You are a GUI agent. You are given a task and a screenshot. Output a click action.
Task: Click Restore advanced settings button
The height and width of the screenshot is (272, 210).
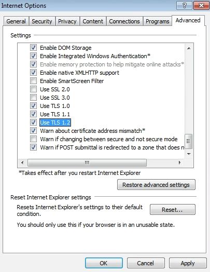156,185
